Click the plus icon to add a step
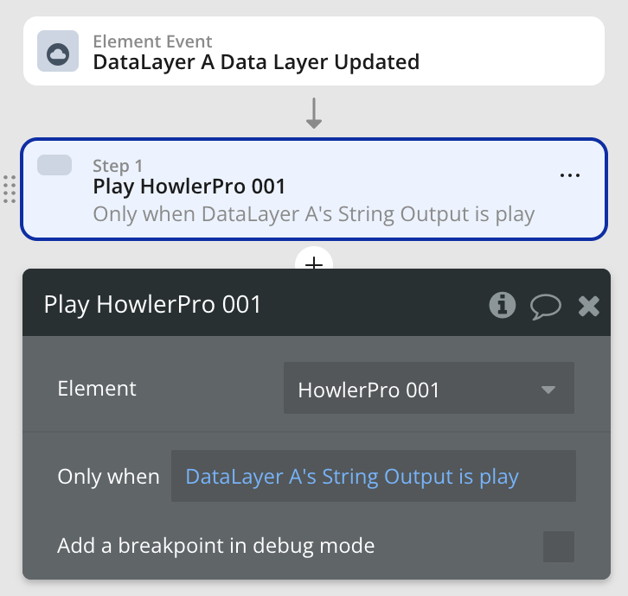 (x=314, y=263)
